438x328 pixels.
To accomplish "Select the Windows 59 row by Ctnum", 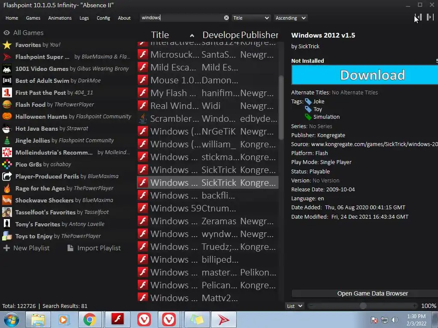I will click(x=207, y=208).
